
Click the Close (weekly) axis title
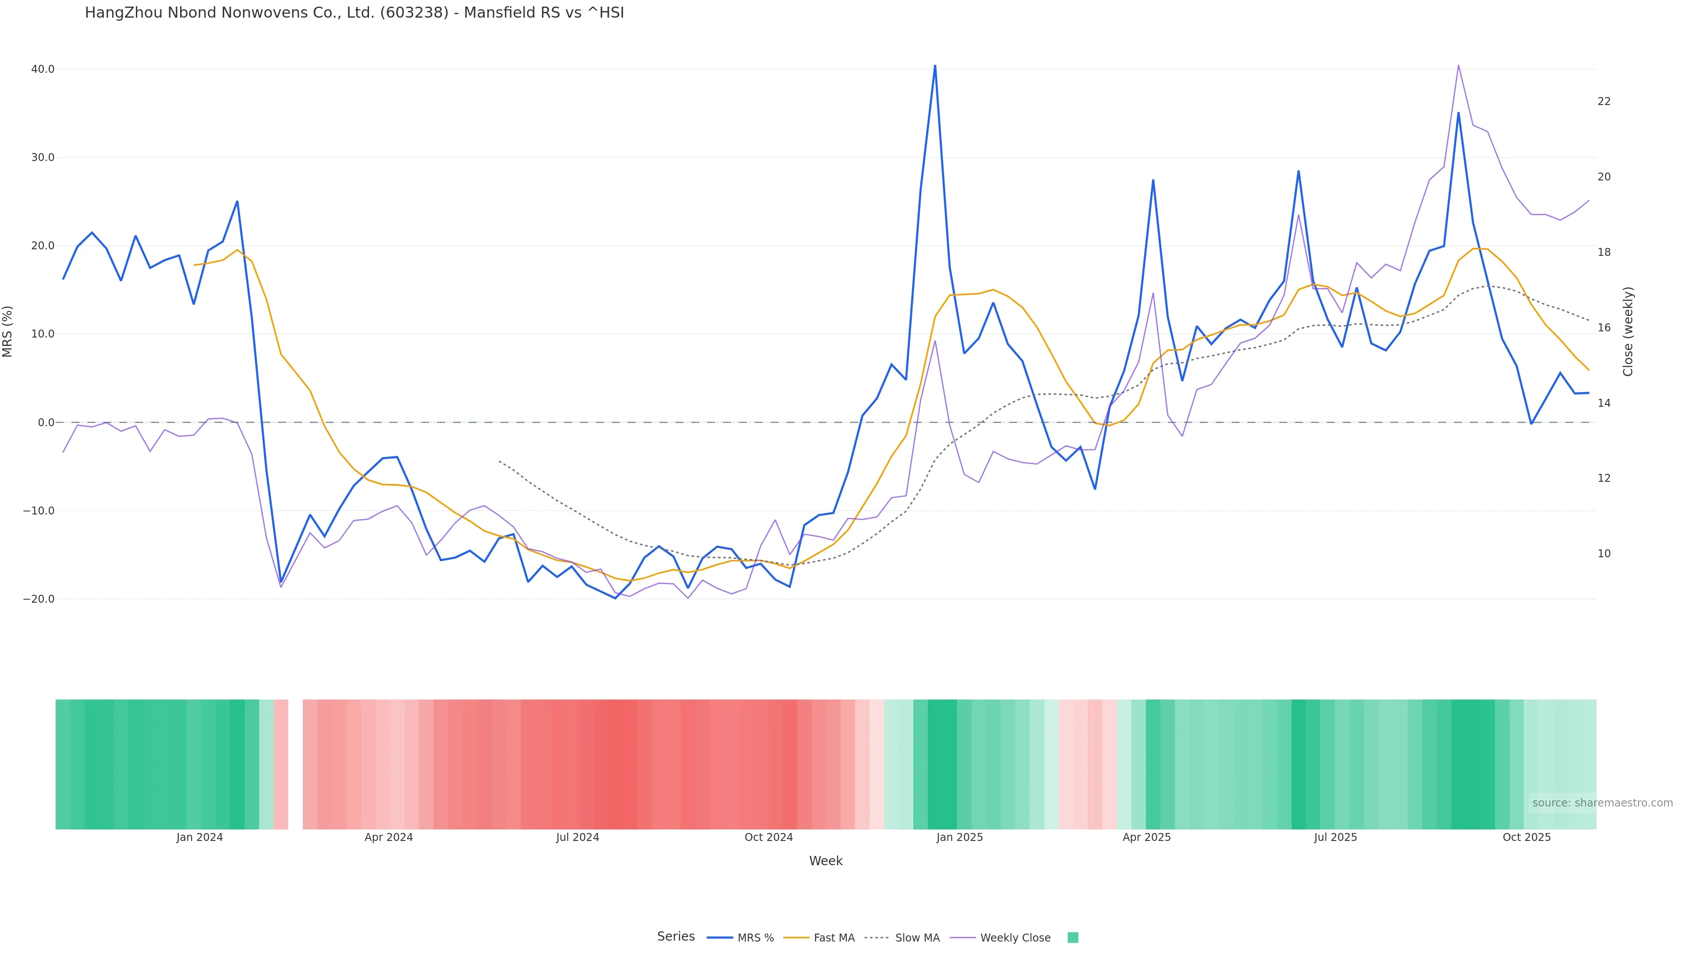1628,331
